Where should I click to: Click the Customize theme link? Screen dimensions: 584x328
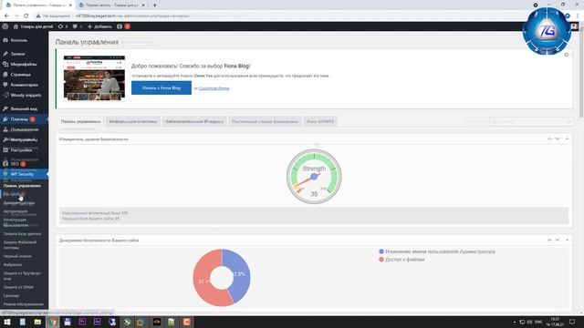click(214, 88)
